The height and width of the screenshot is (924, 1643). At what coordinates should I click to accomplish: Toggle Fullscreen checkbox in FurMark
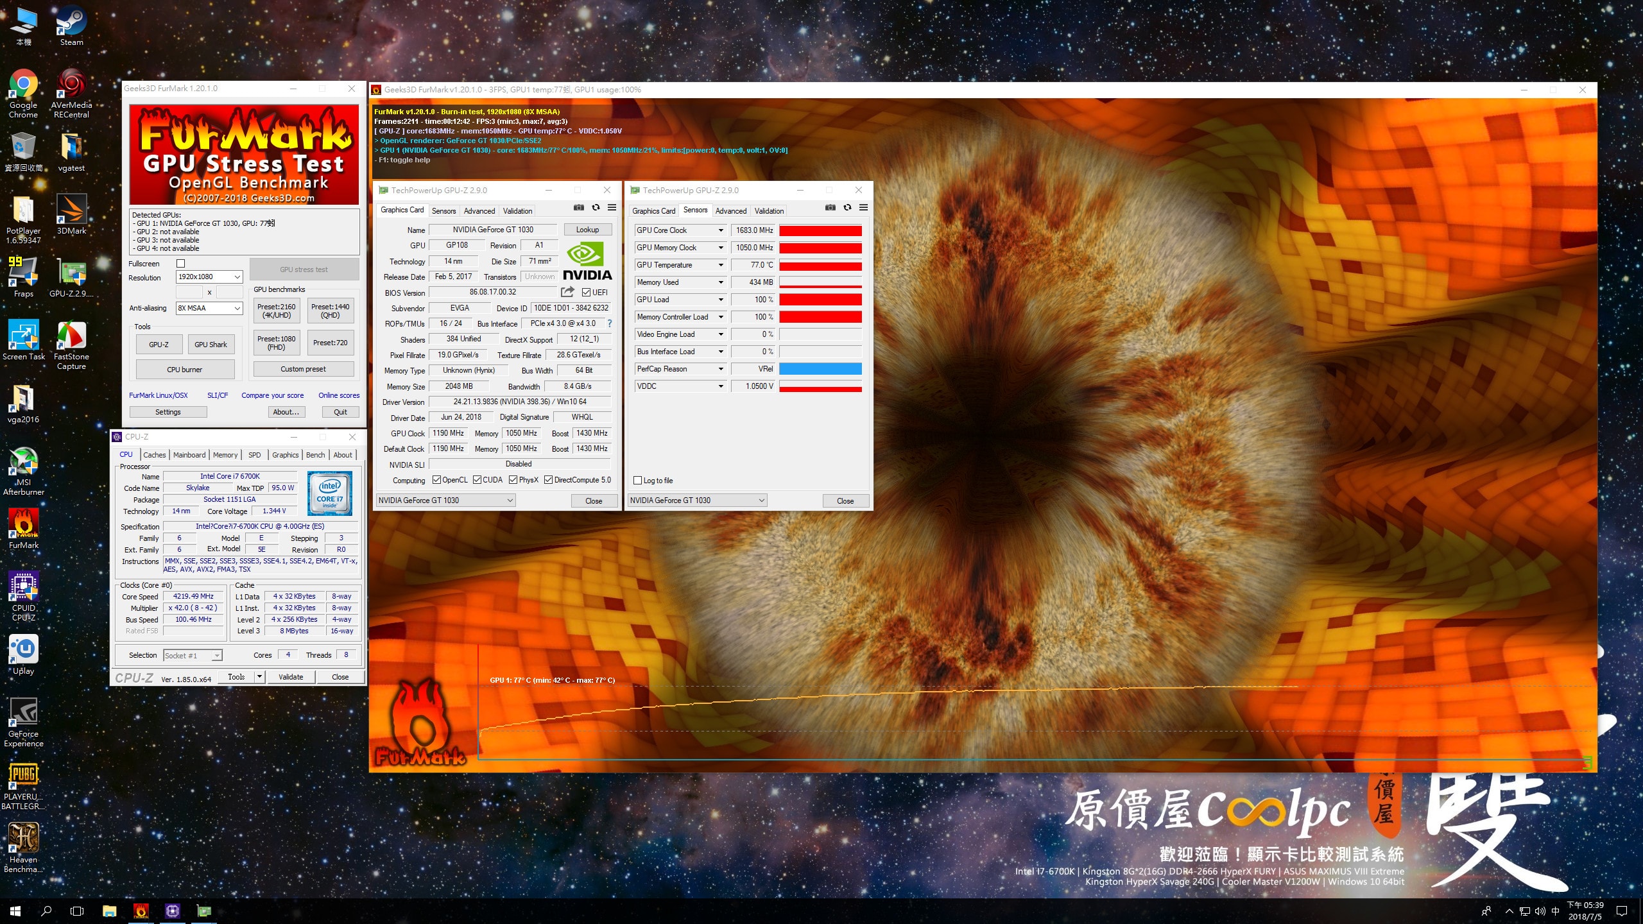click(x=181, y=264)
